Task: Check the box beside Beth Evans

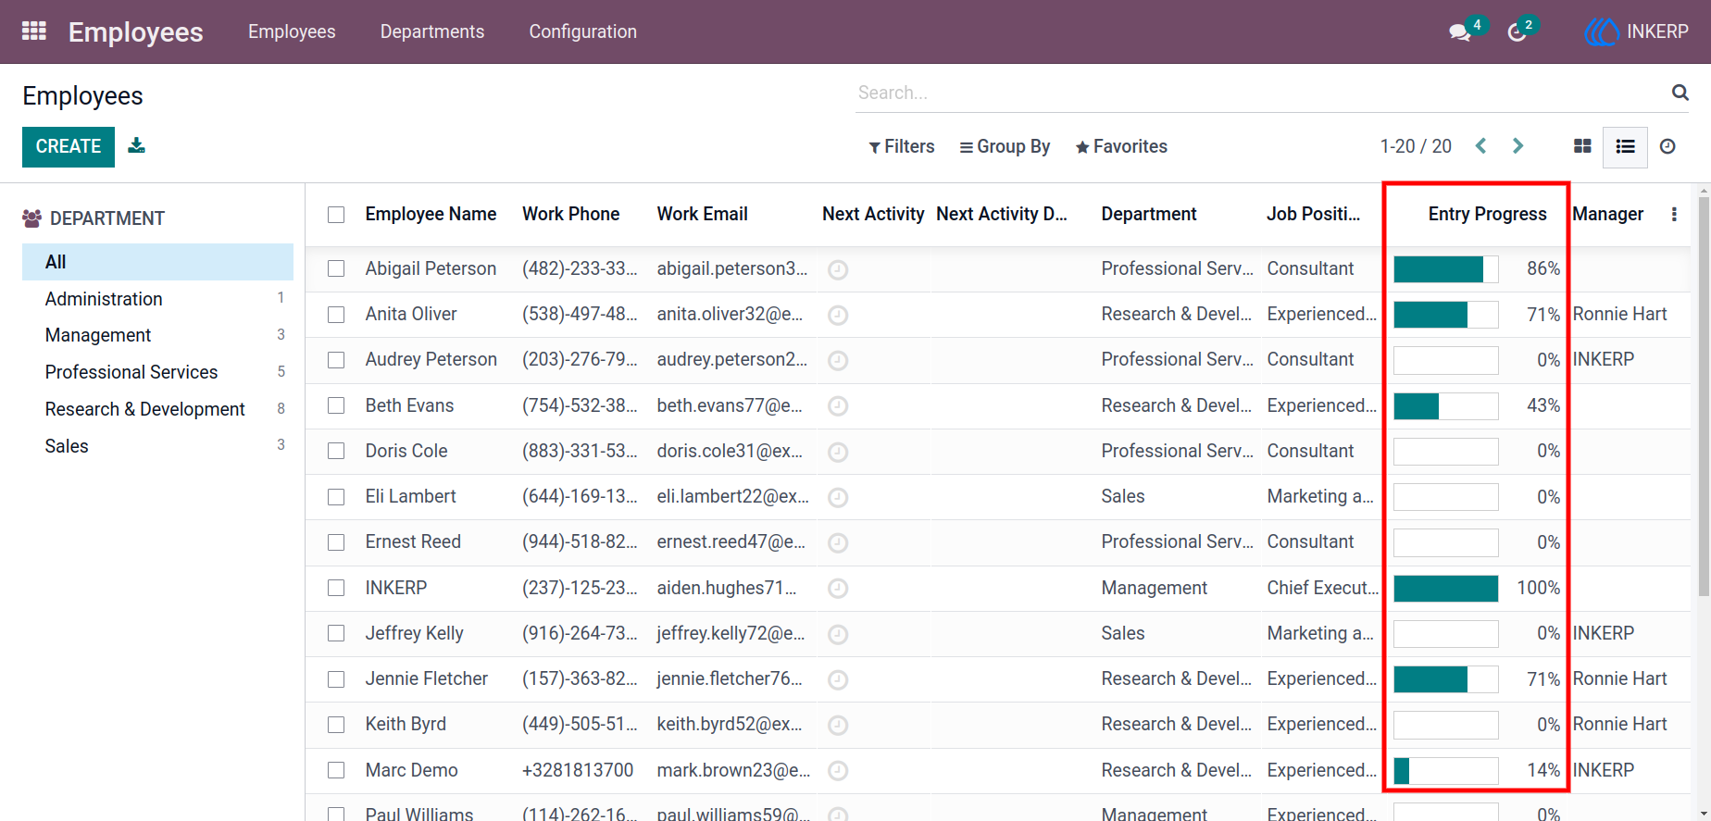Action: pos(336,405)
